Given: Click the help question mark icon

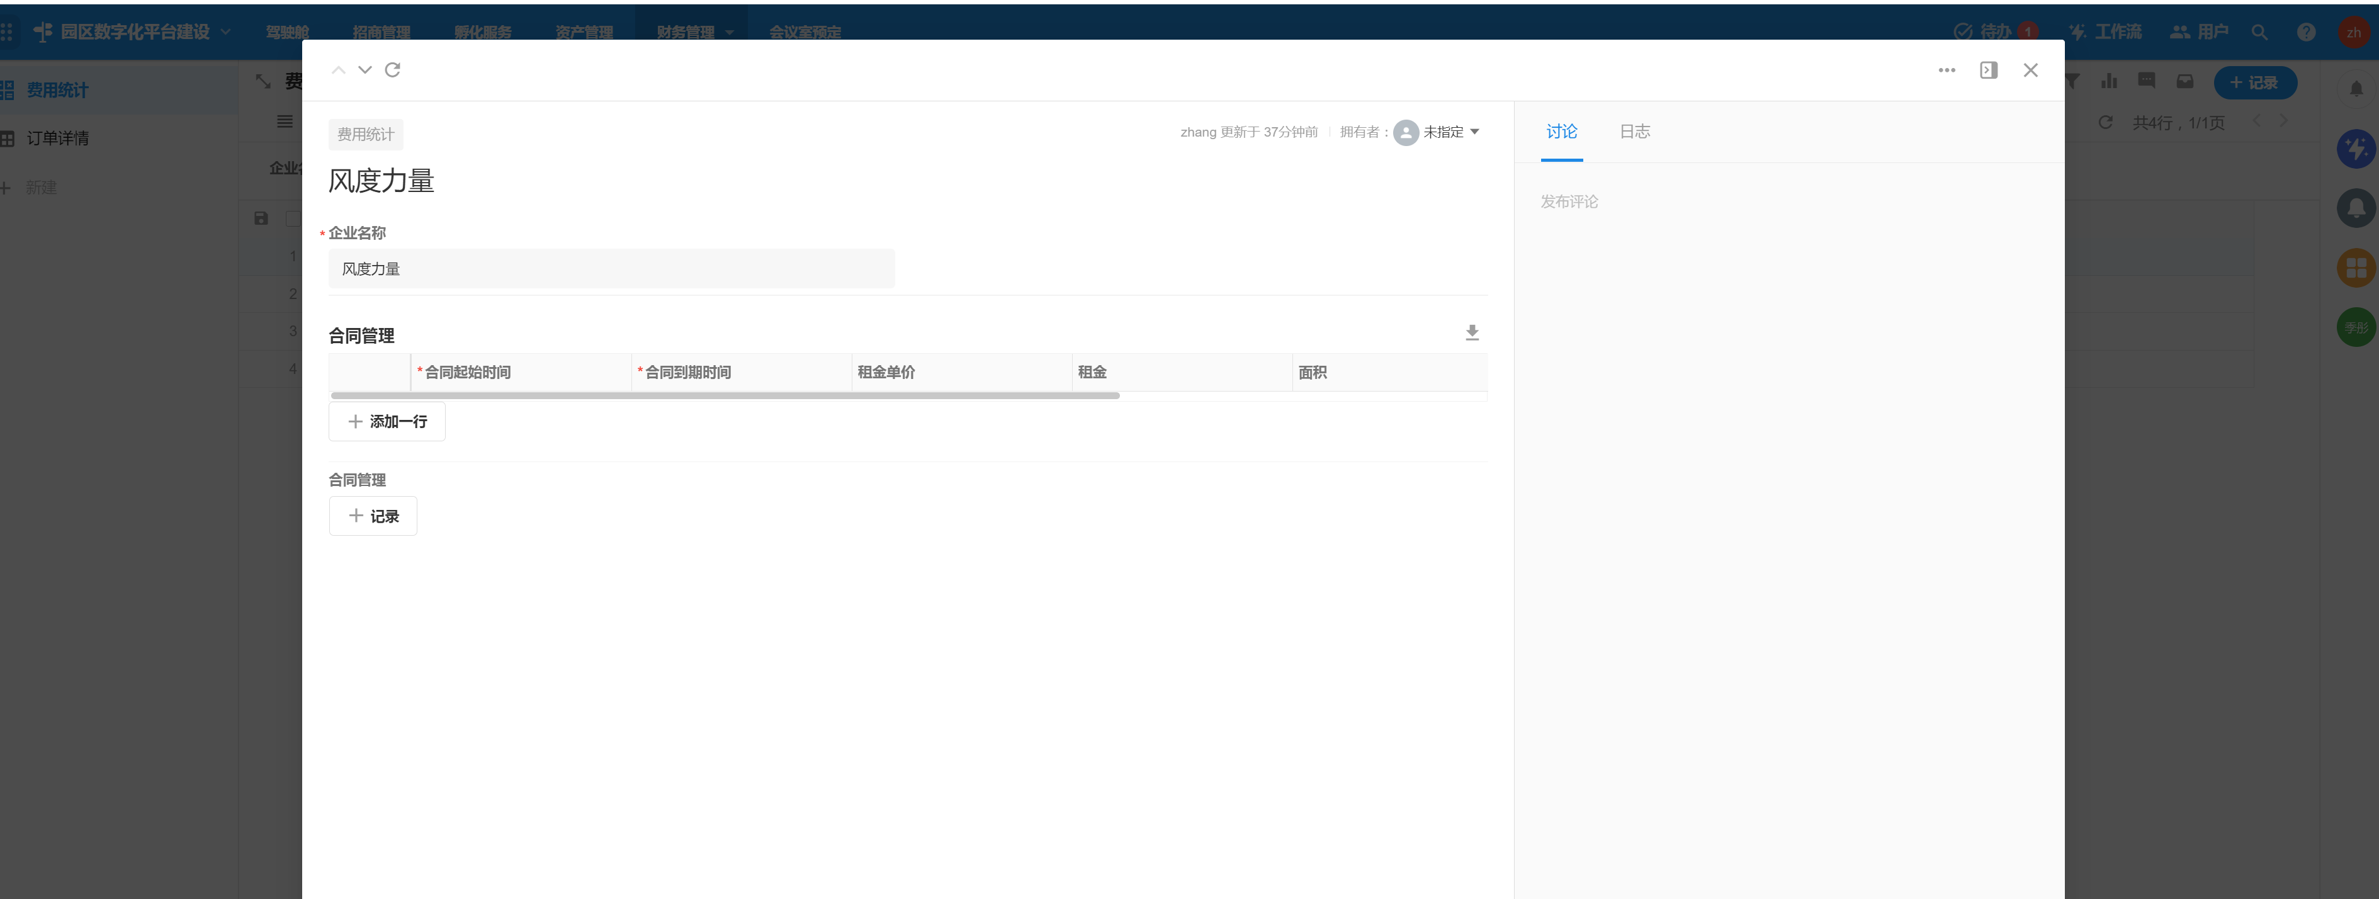Looking at the screenshot, I should tap(2306, 31).
